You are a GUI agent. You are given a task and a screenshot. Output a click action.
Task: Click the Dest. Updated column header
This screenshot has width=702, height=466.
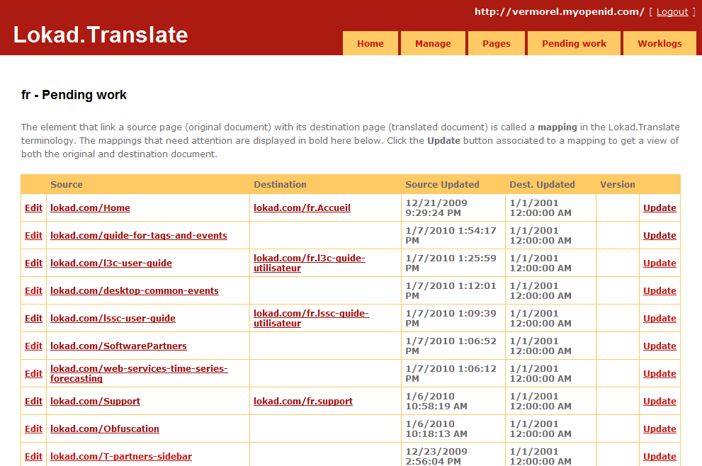pyautogui.click(x=542, y=184)
